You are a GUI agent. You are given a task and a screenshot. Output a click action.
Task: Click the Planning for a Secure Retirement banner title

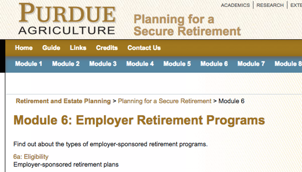(x=187, y=25)
